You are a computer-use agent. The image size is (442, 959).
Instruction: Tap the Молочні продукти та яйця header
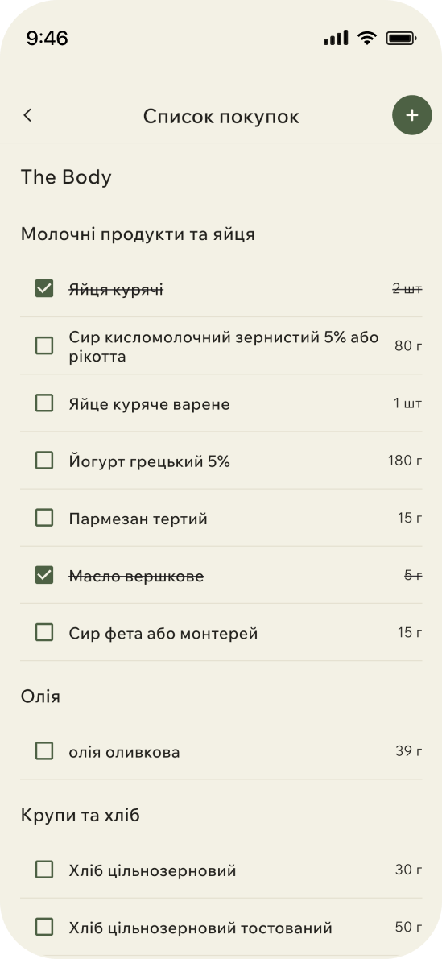point(138,234)
